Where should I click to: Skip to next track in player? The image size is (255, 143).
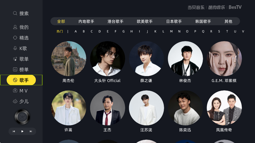coord(31,131)
